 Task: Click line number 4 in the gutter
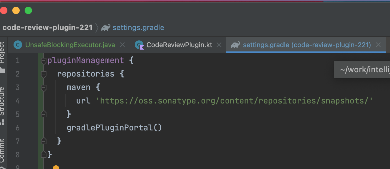[x=17, y=101]
